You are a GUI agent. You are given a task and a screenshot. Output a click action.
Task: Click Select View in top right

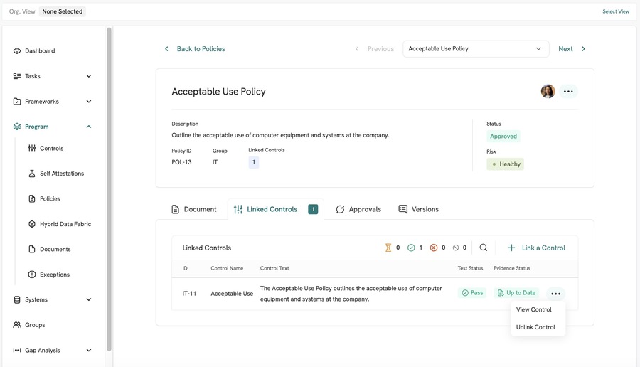click(x=616, y=11)
